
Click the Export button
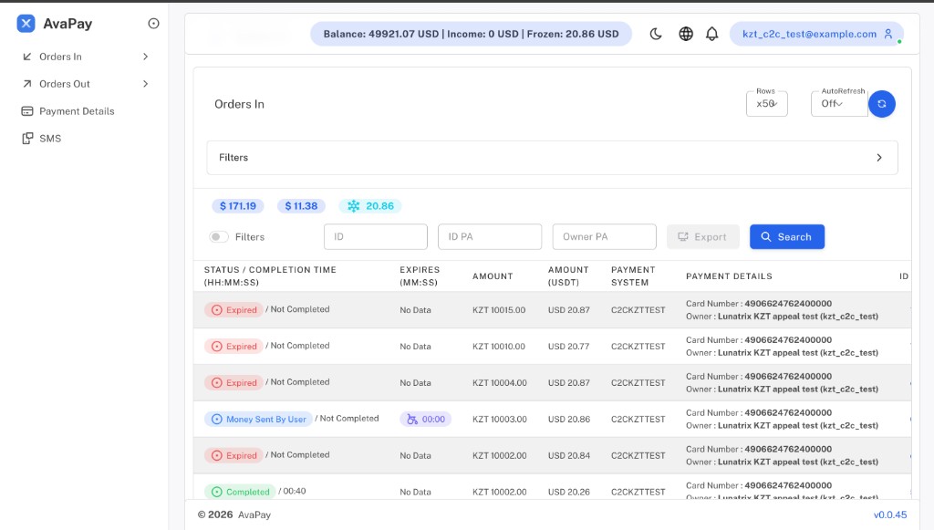tap(703, 237)
